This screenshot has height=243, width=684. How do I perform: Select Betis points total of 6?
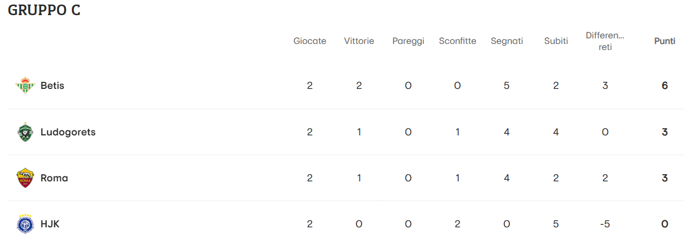665,86
